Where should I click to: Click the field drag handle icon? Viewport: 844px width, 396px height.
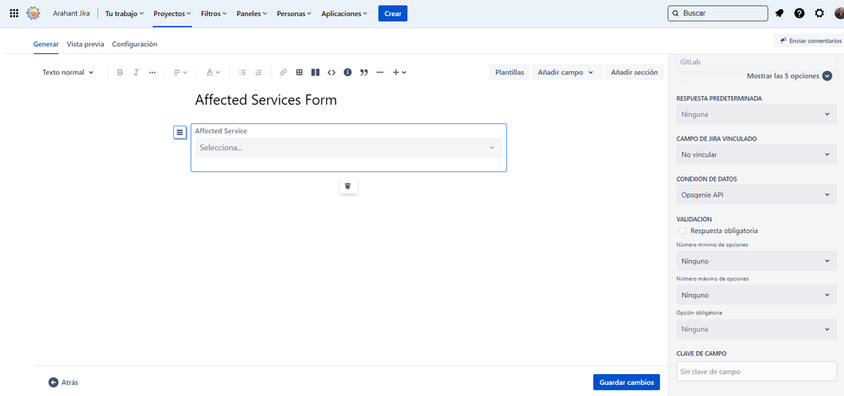pyautogui.click(x=180, y=132)
